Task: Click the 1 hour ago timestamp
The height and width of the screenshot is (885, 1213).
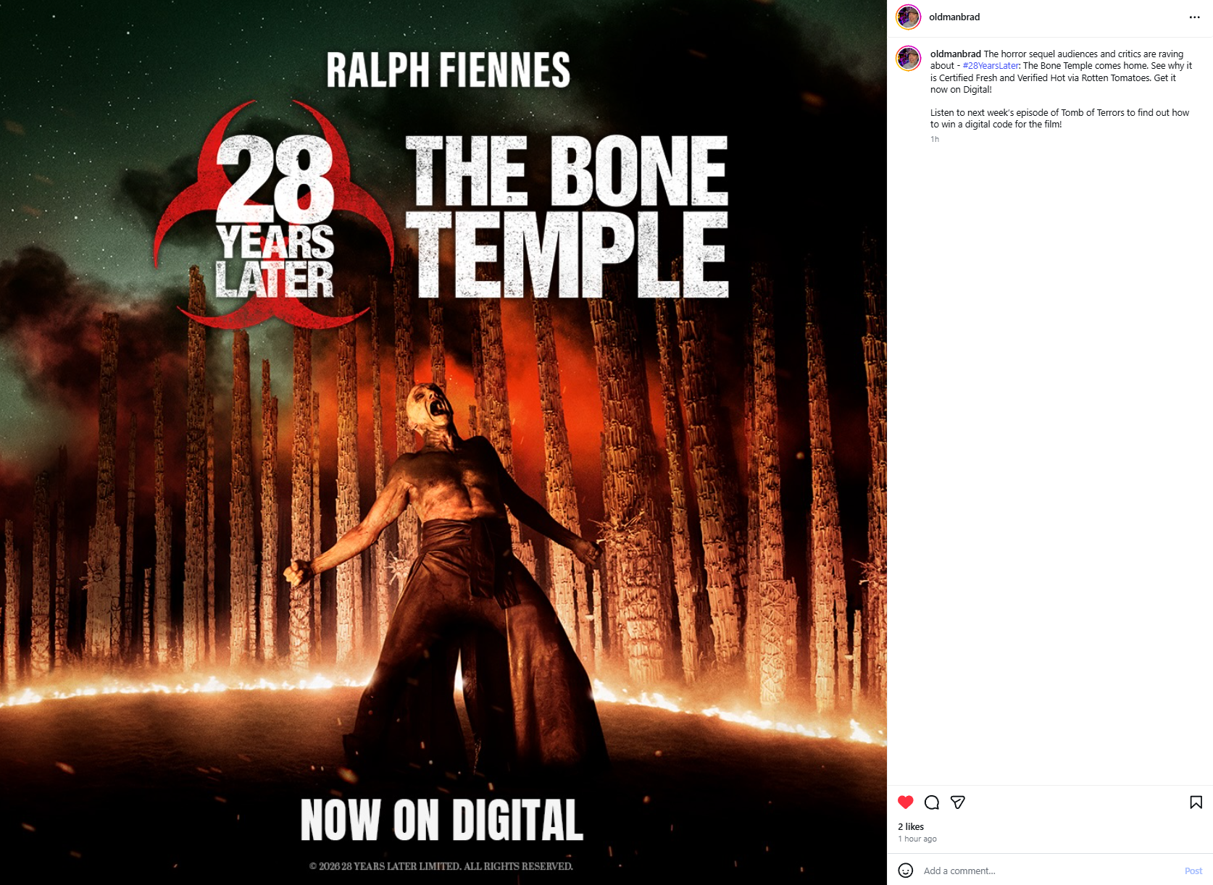Action: 917,839
